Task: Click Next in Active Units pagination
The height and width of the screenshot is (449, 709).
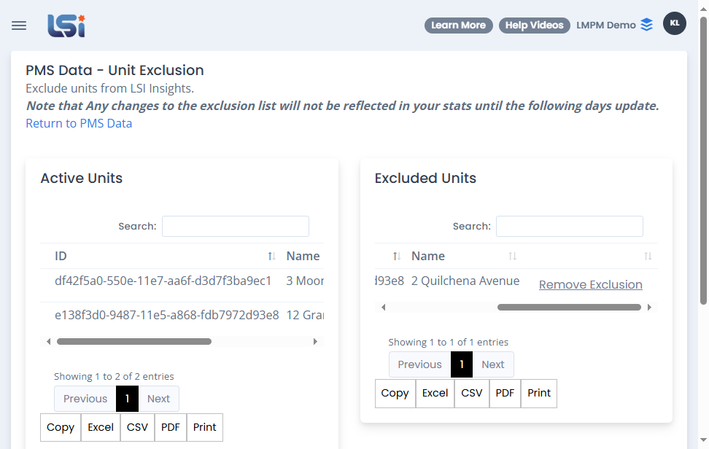Action: (x=159, y=399)
